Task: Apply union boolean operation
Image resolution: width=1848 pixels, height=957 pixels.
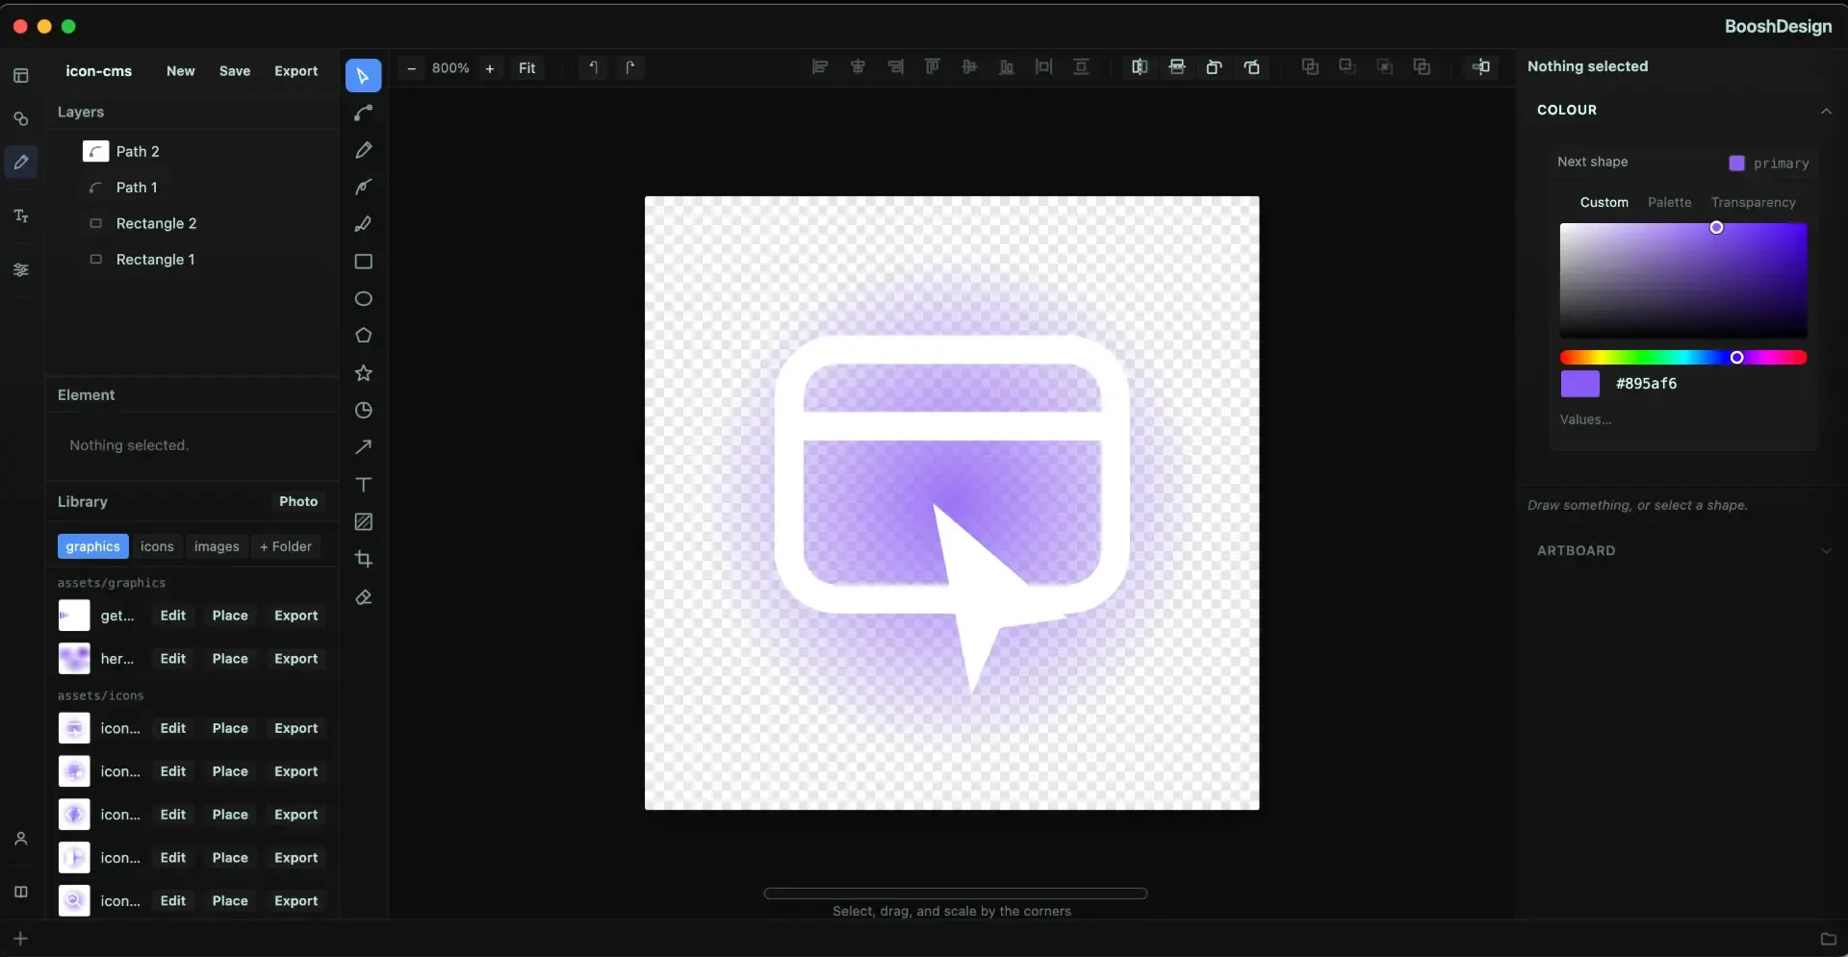Action: click(1310, 67)
